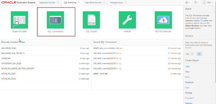Click the RESTful Services label text

(x=163, y=32)
